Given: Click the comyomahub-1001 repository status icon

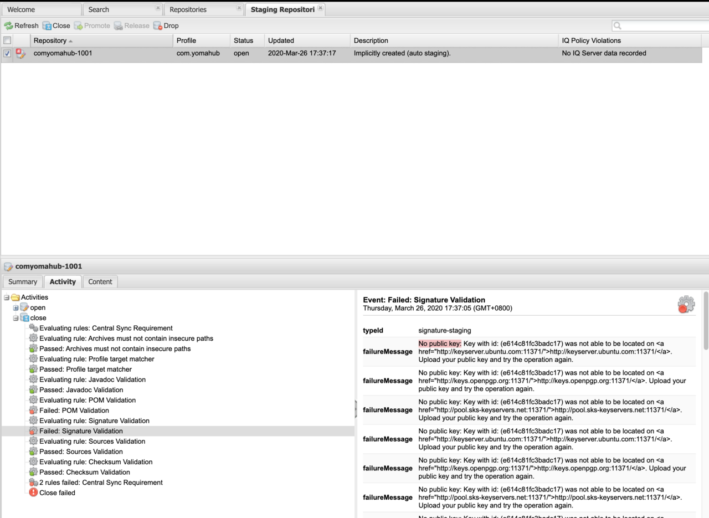Looking at the screenshot, I should pos(21,54).
